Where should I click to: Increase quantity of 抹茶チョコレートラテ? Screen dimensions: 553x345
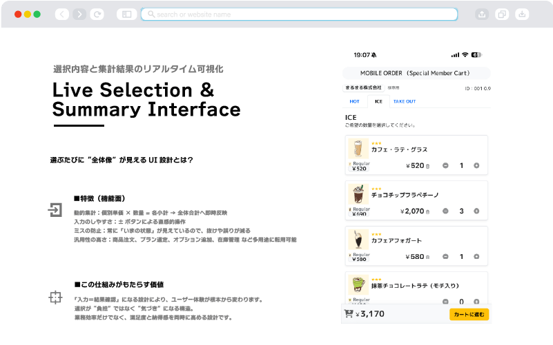476,302
